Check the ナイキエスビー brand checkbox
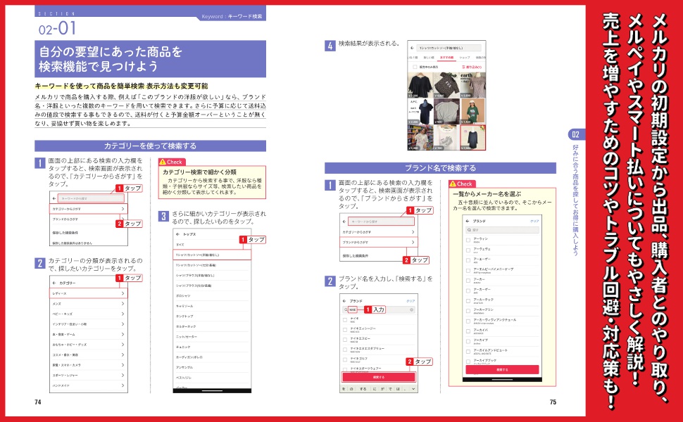683x422 pixels. pyautogui.click(x=345, y=340)
